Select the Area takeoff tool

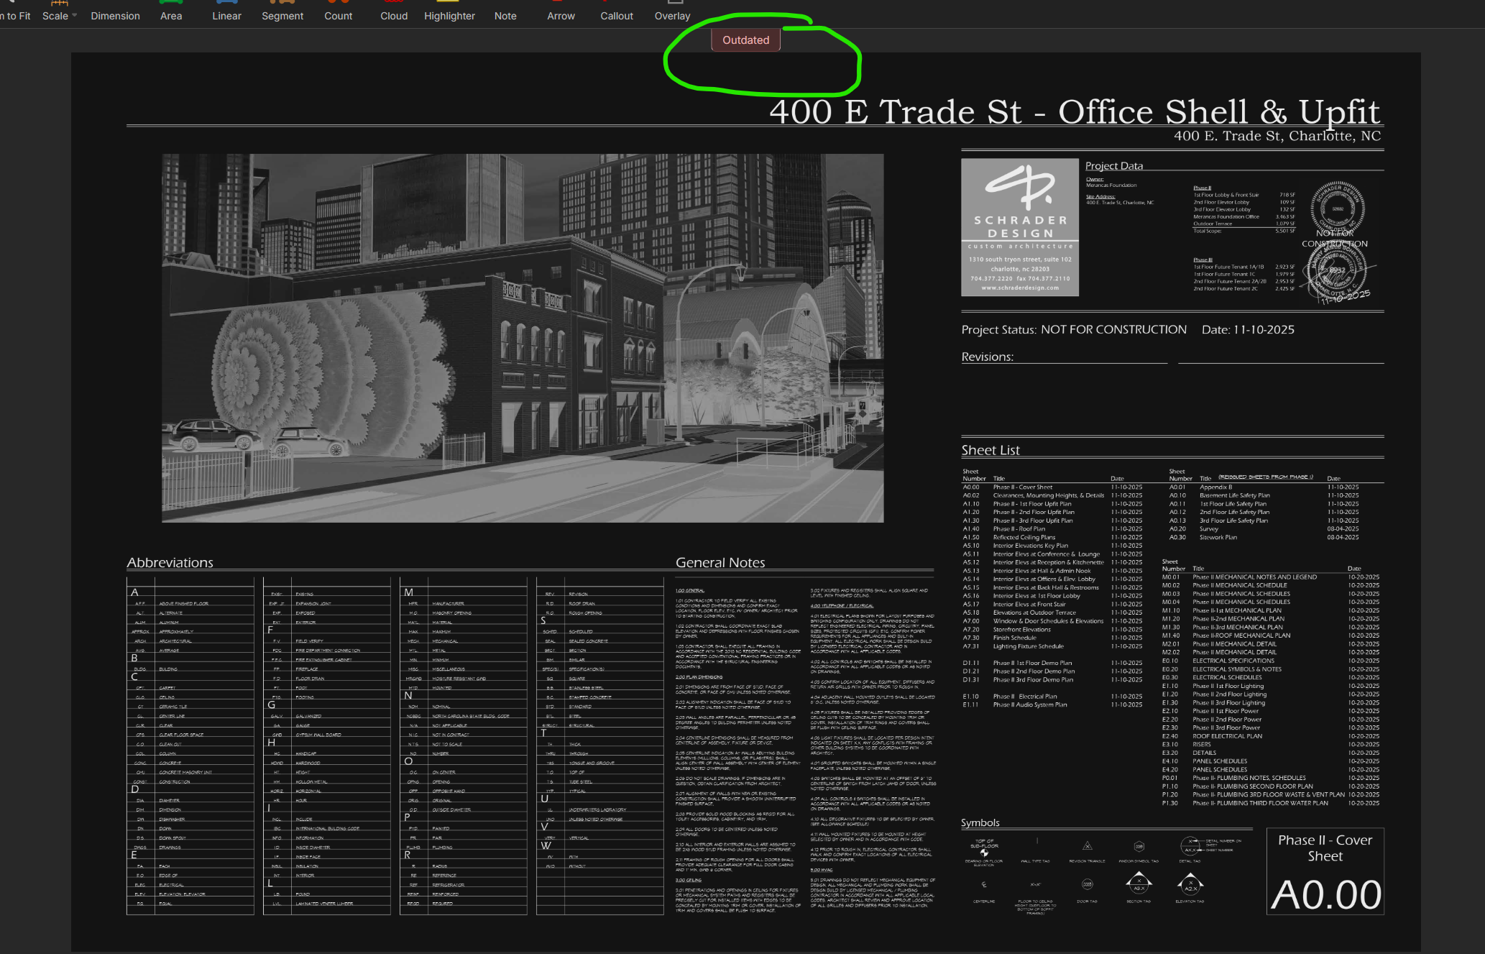(171, 15)
